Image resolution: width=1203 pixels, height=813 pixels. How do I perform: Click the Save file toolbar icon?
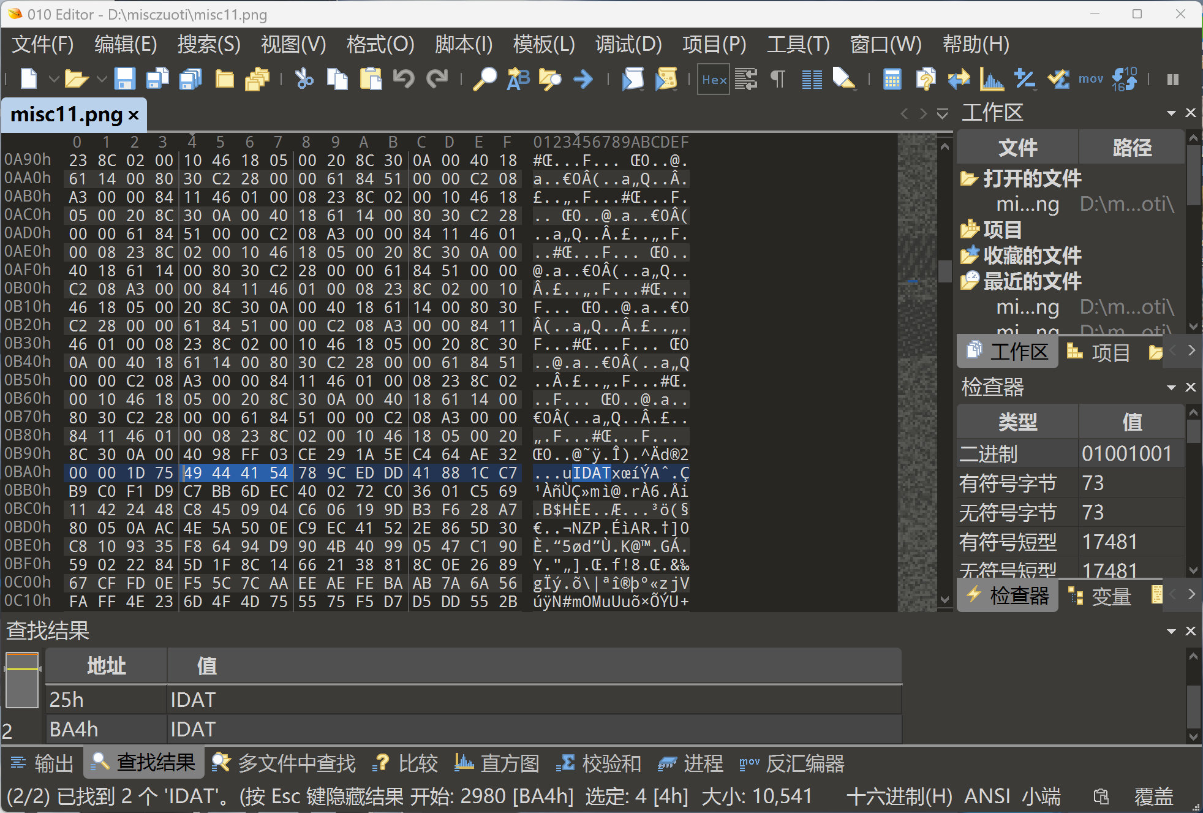[124, 79]
